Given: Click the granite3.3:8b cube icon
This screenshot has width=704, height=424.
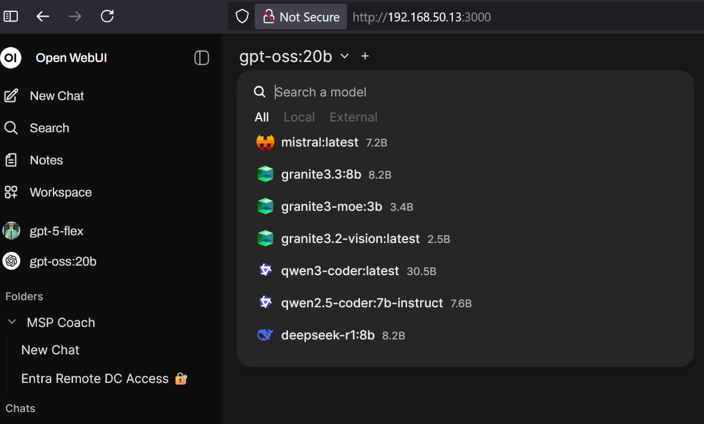Looking at the screenshot, I should coord(265,174).
